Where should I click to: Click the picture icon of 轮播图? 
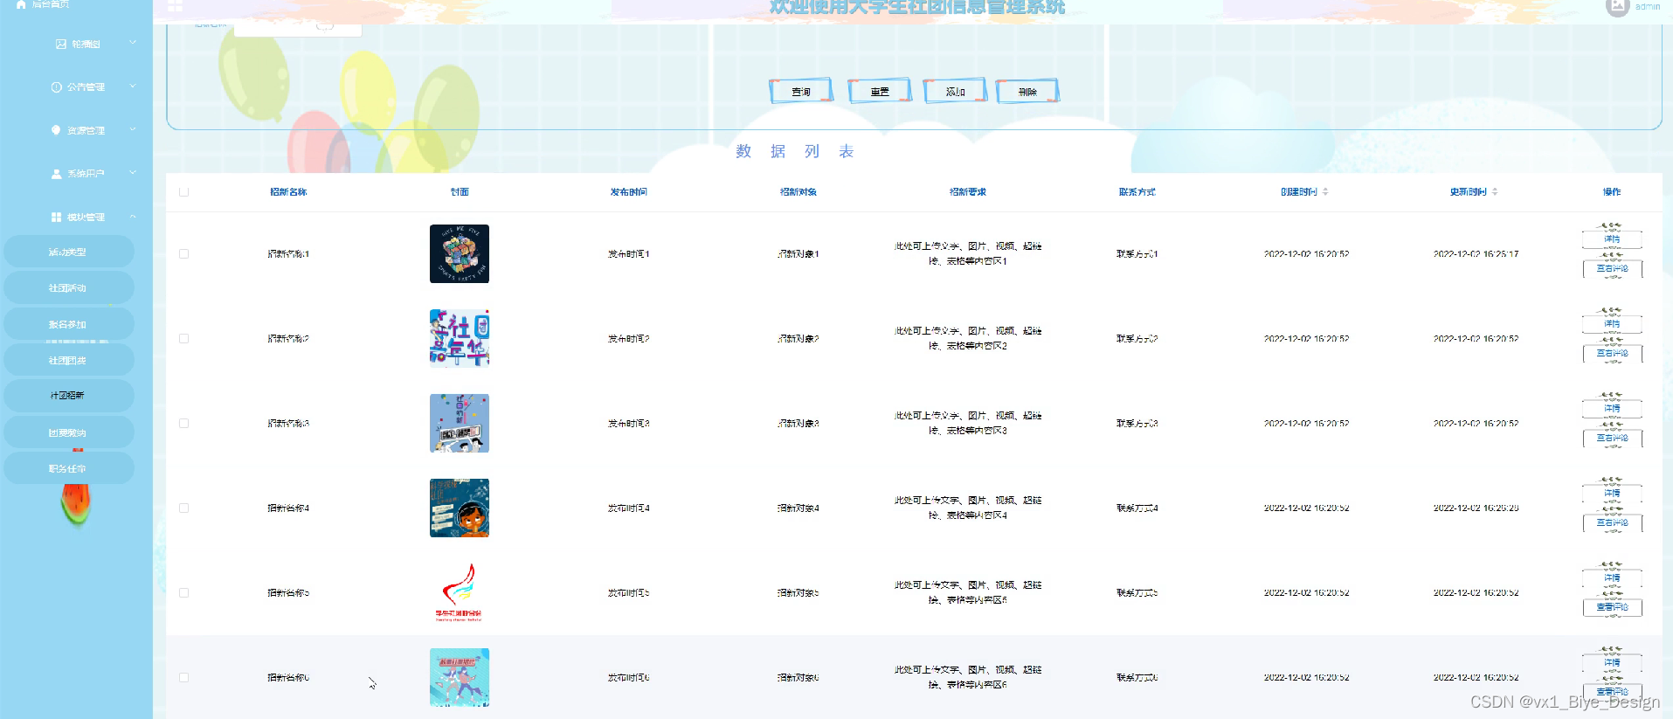tap(60, 44)
